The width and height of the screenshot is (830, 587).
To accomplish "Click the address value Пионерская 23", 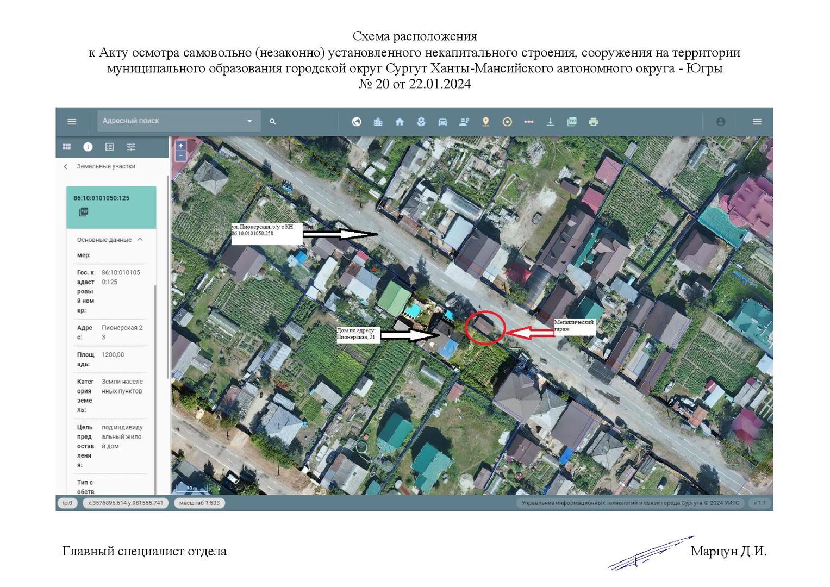I will [122, 332].
